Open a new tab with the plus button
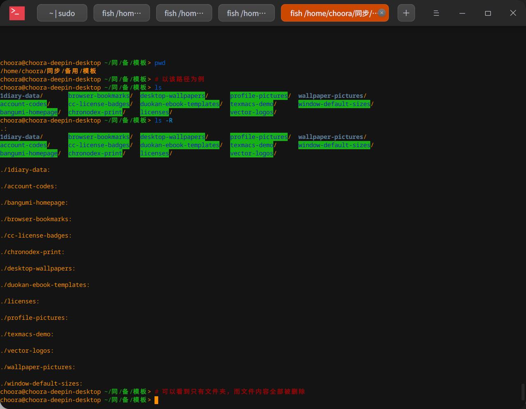 (x=406, y=13)
